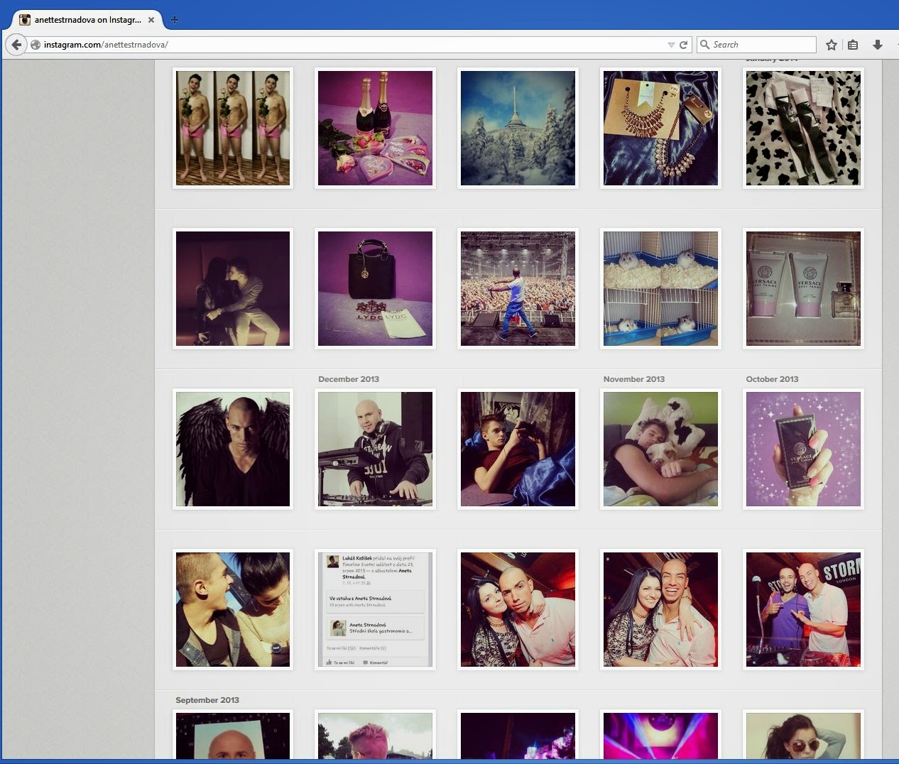The image size is (899, 764).
Task: Open the champagne bottles and chocolates photo
Action: click(x=376, y=128)
